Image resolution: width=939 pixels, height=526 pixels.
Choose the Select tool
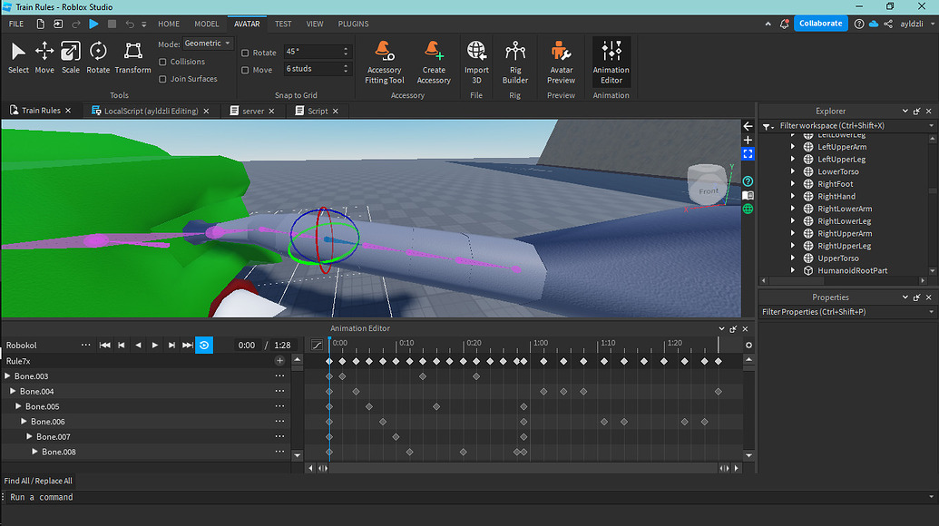coord(18,57)
